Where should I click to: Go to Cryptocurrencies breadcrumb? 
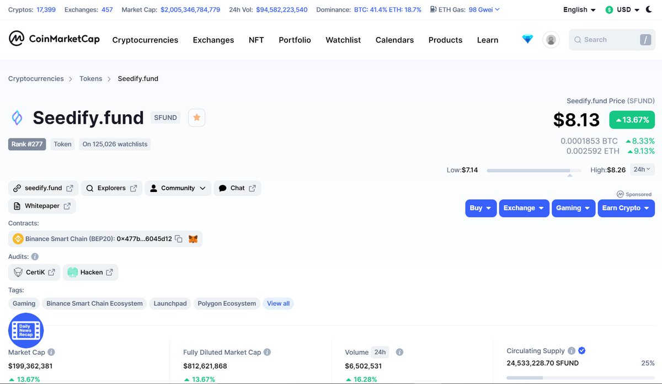tap(36, 78)
